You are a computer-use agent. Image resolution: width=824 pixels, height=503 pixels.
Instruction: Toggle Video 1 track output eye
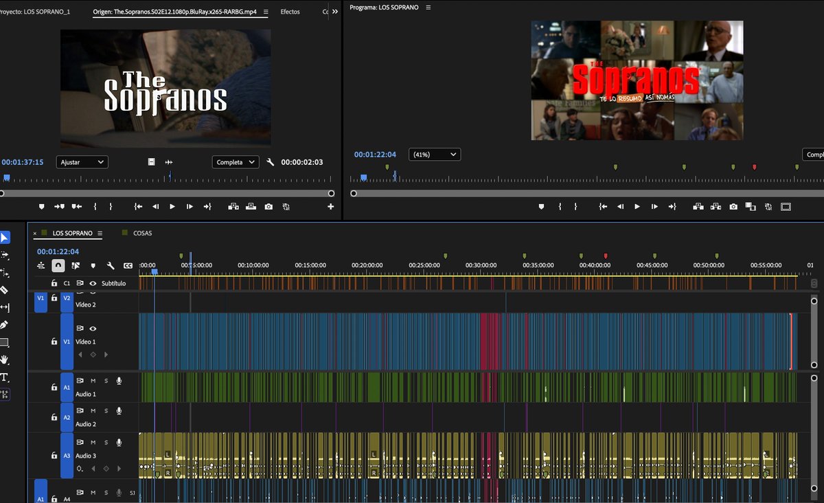coord(93,328)
